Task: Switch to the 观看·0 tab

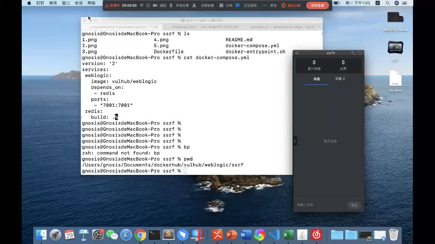Action: coord(340,79)
